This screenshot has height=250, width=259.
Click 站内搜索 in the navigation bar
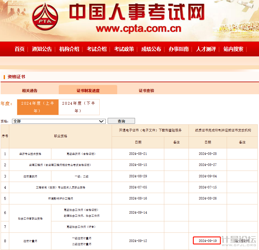click(x=233, y=49)
